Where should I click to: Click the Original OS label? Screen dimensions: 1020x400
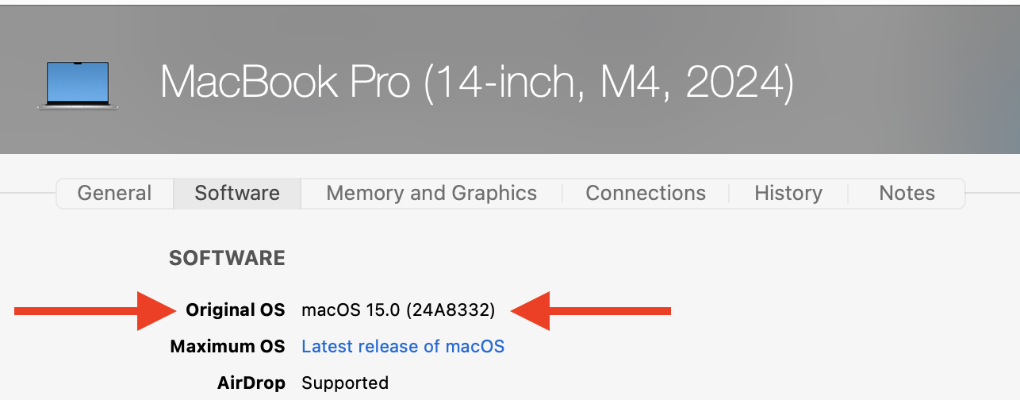(235, 310)
